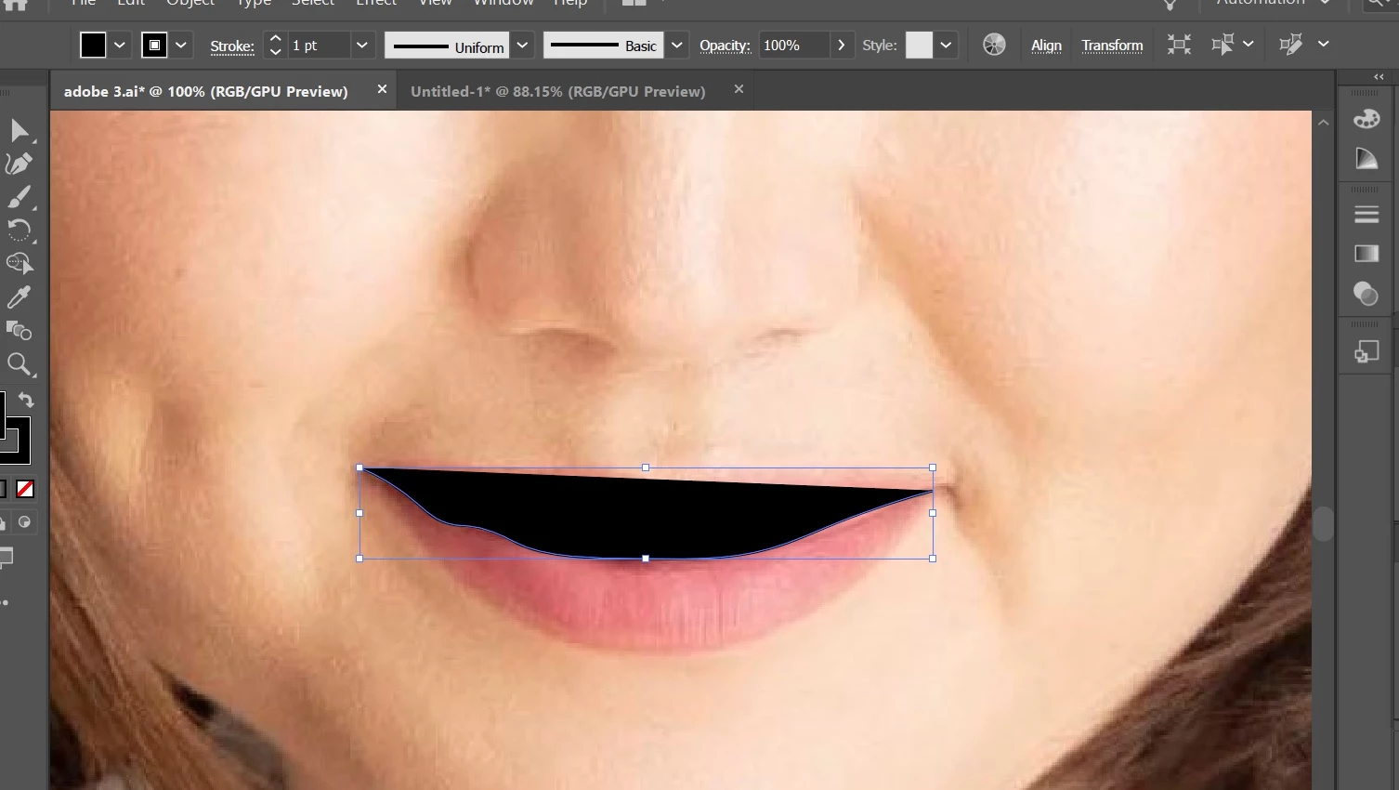Select the Eyedropper tool

(19, 297)
